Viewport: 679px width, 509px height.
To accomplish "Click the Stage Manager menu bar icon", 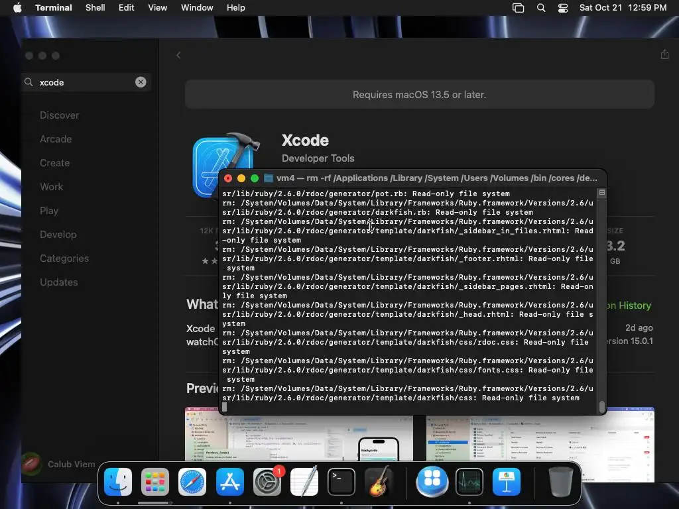I will click(518, 8).
